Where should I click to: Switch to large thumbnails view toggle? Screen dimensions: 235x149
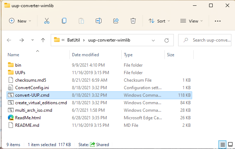[230, 145]
